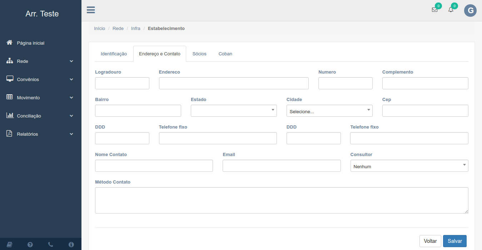This screenshot has width=482, height=250.
Task: Open the mail envelope notifications icon
Action: pyautogui.click(x=434, y=10)
